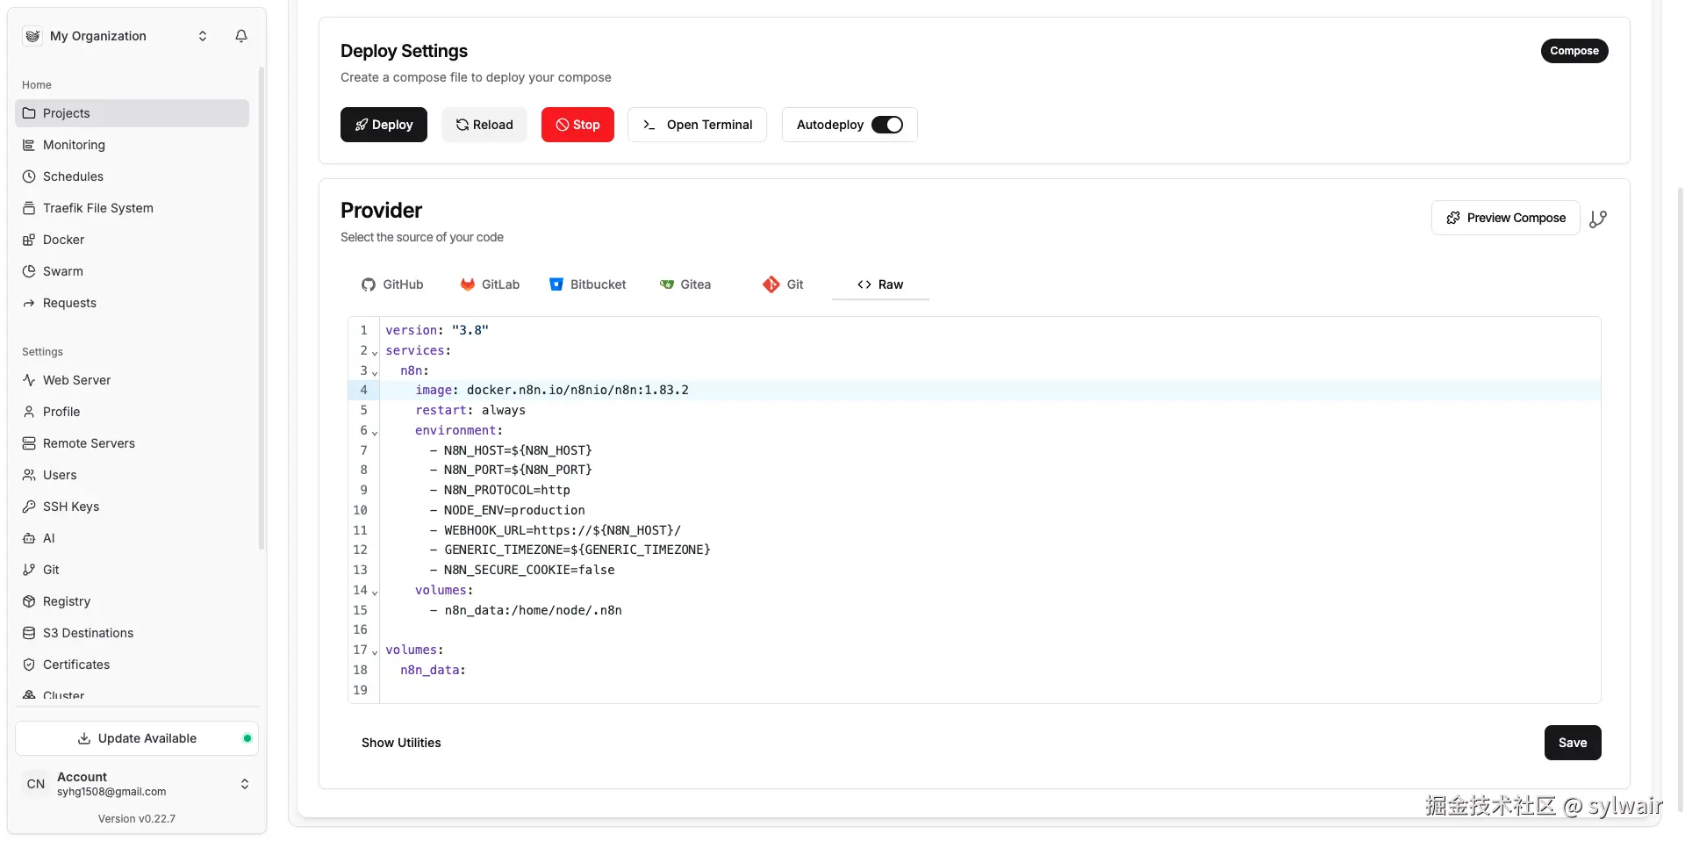Click Show Utilities
The height and width of the screenshot is (841, 1685).
(401, 743)
